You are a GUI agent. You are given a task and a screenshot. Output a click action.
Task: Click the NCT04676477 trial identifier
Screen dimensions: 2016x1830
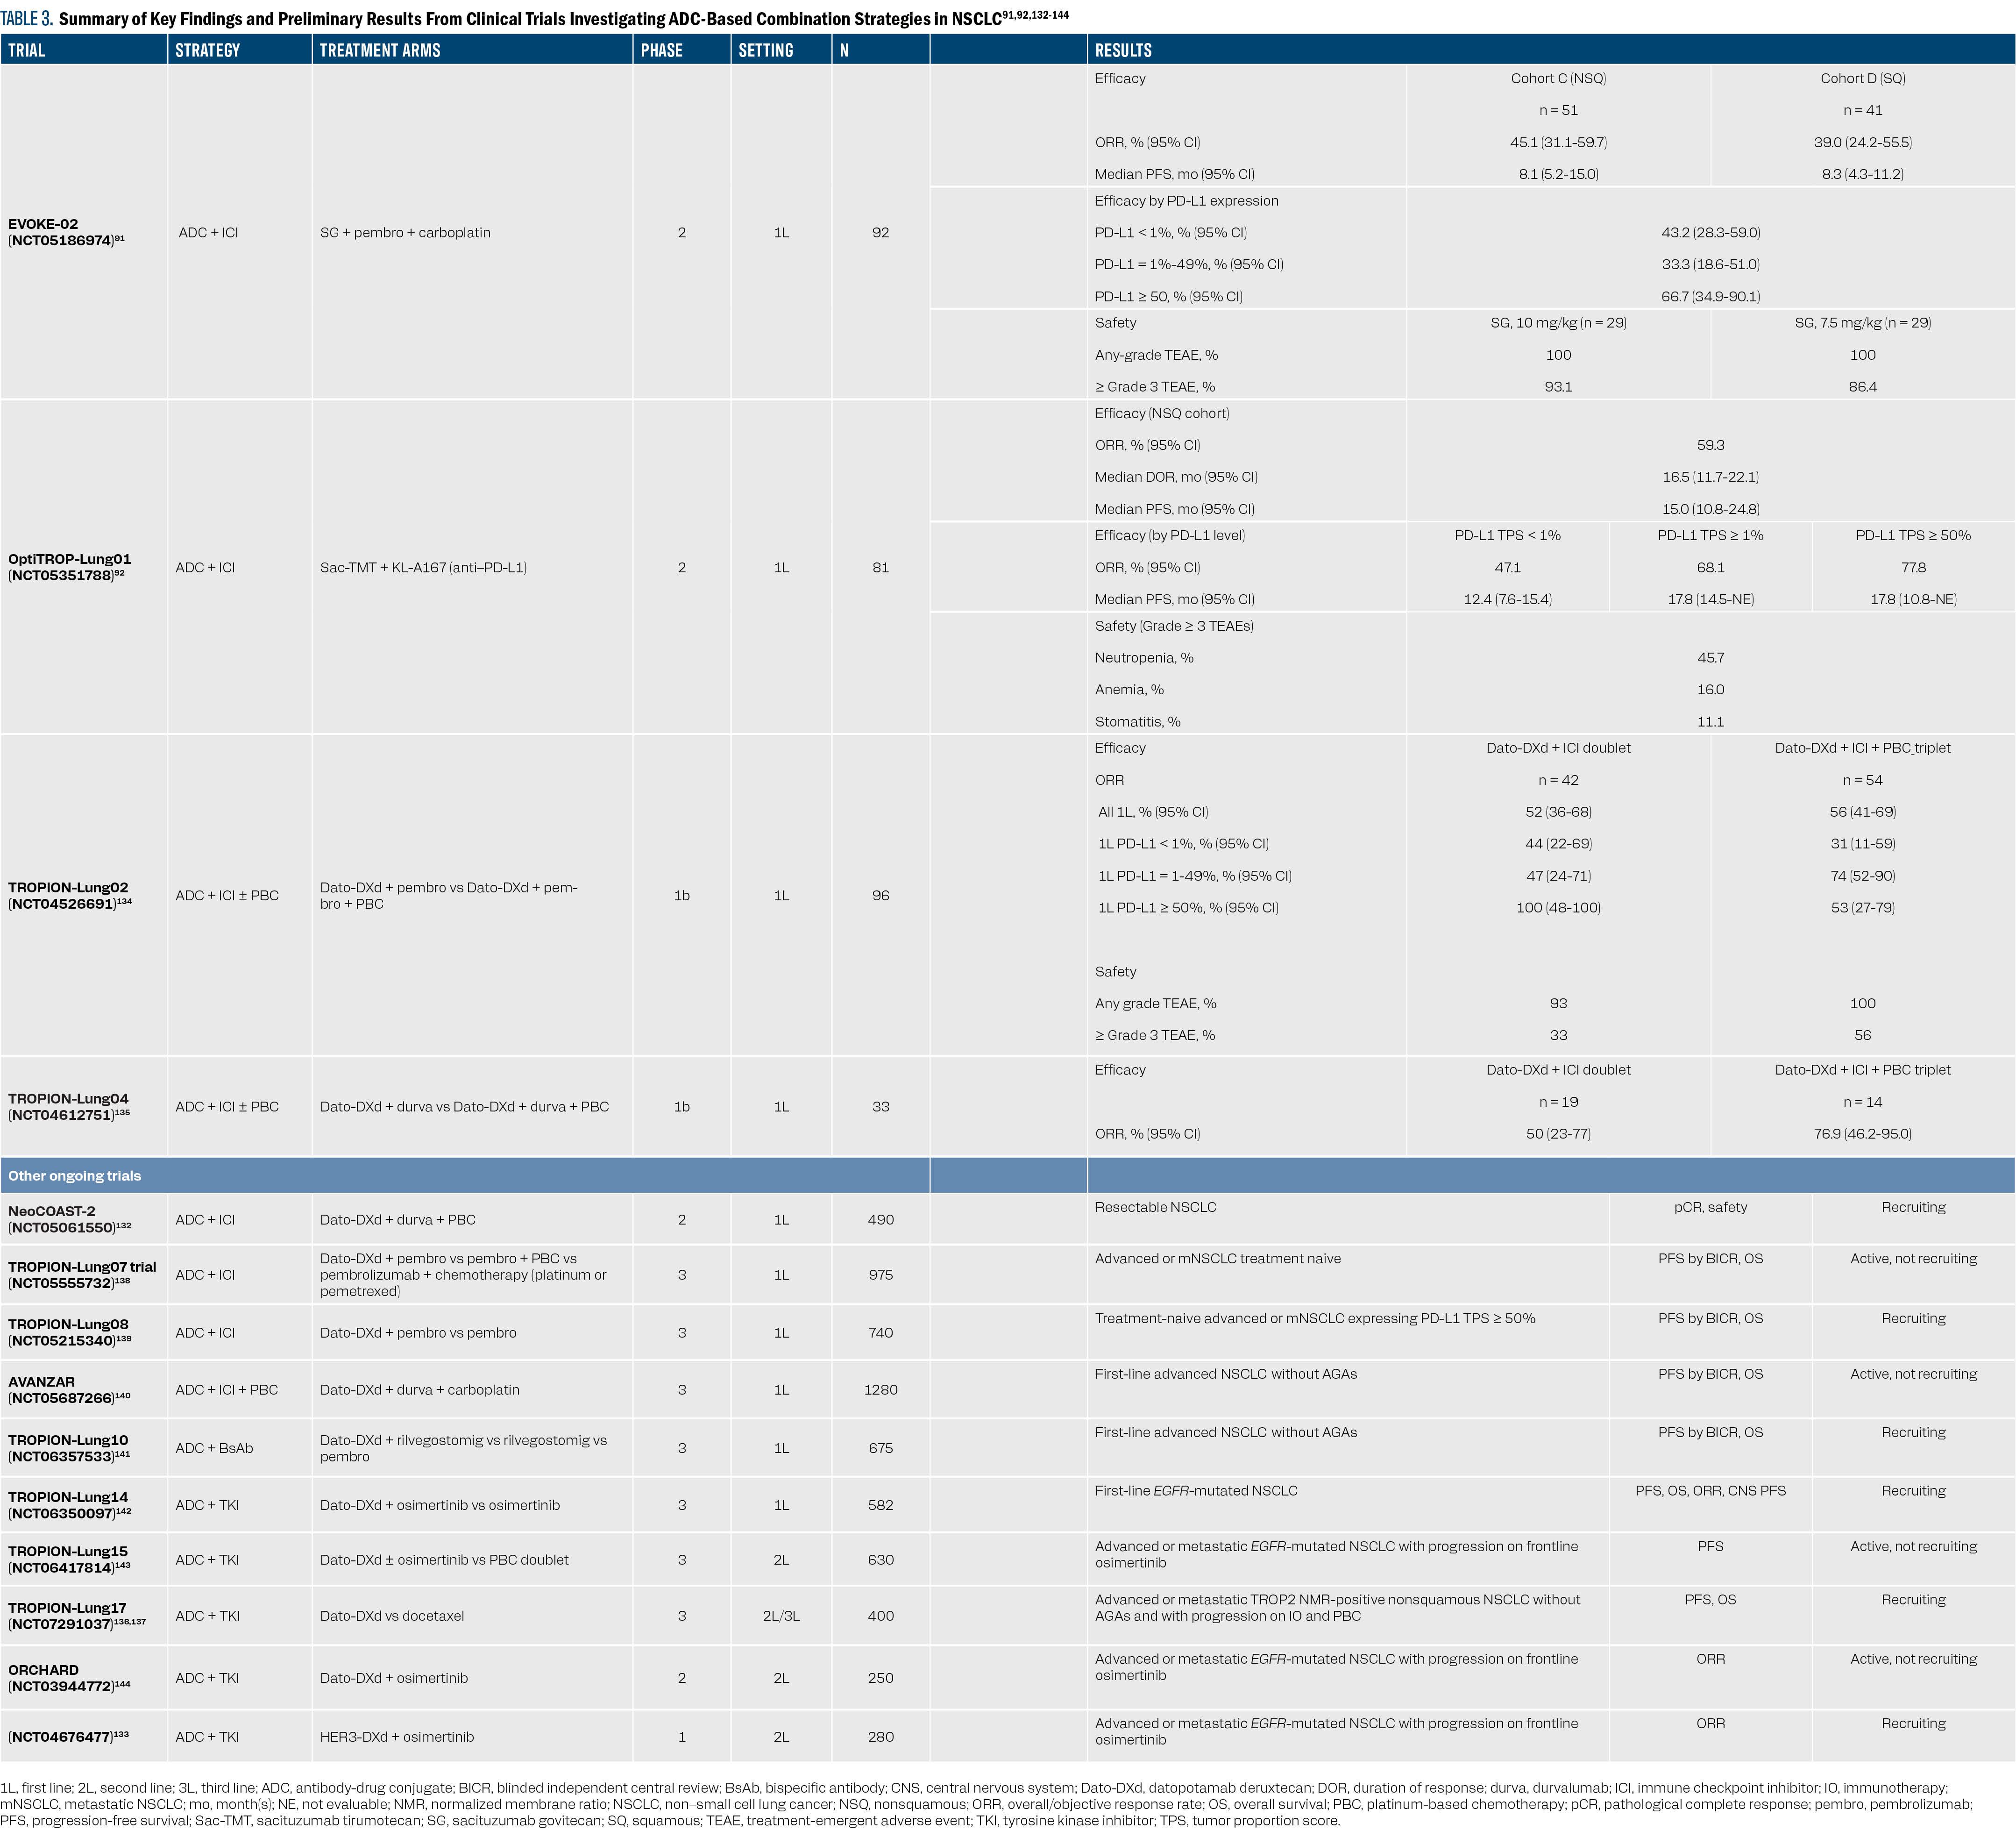(x=69, y=1736)
